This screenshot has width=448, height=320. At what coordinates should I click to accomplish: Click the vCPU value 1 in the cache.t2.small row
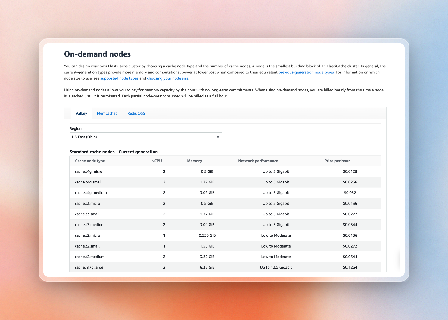tap(164, 246)
